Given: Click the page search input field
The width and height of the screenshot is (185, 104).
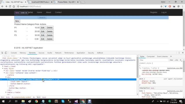Looking at the screenshot, I should pyautogui.click(x=26, y=17).
